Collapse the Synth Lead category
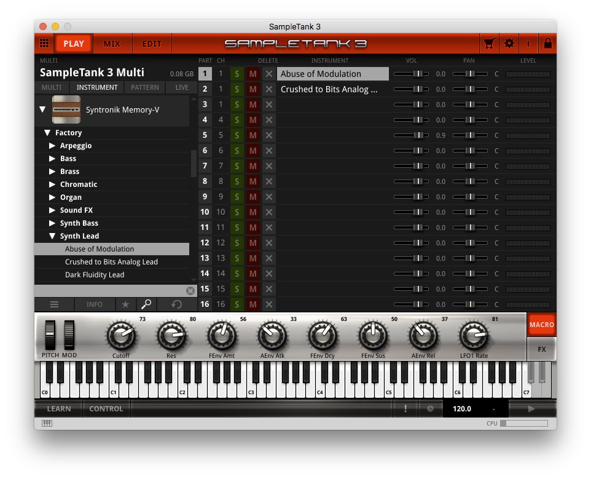591x479 pixels. (52, 236)
